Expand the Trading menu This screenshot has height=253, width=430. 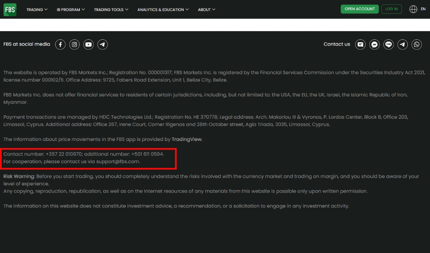(x=37, y=10)
